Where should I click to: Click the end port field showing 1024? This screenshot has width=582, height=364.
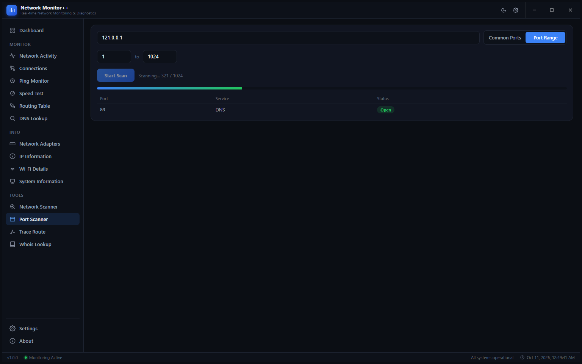160,56
